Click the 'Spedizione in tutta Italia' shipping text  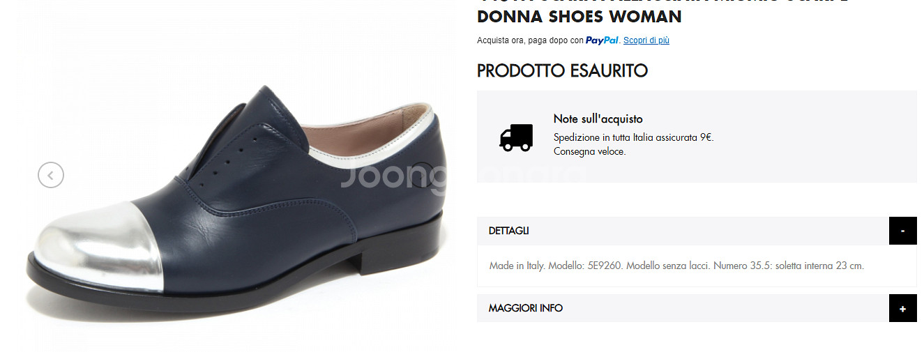[634, 137]
